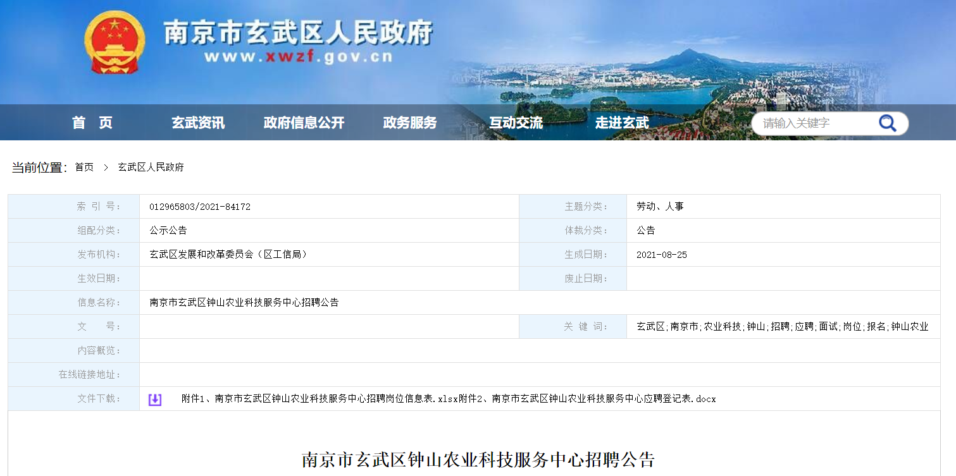This screenshot has height=476, width=956.
Task: Click the 关键词 field label
Action: [586, 327]
